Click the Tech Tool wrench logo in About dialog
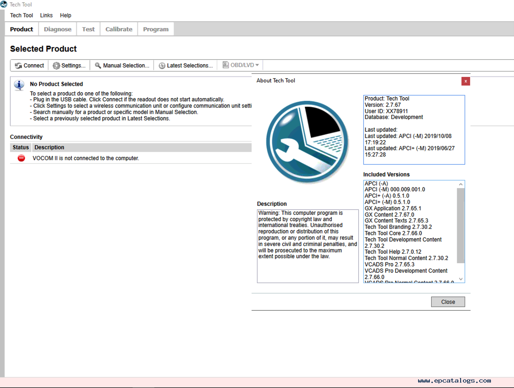The width and height of the screenshot is (514, 388). pyautogui.click(x=307, y=140)
